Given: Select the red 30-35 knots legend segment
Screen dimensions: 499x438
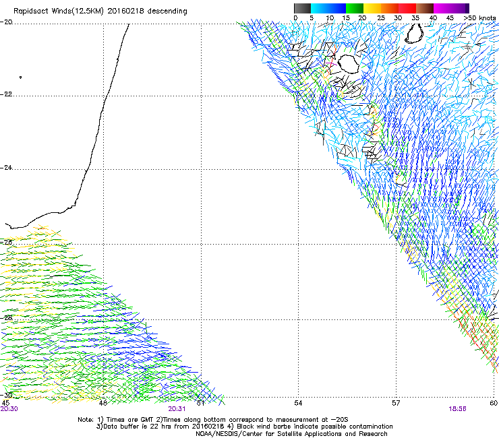Looking at the screenshot, I should (x=407, y=8).
